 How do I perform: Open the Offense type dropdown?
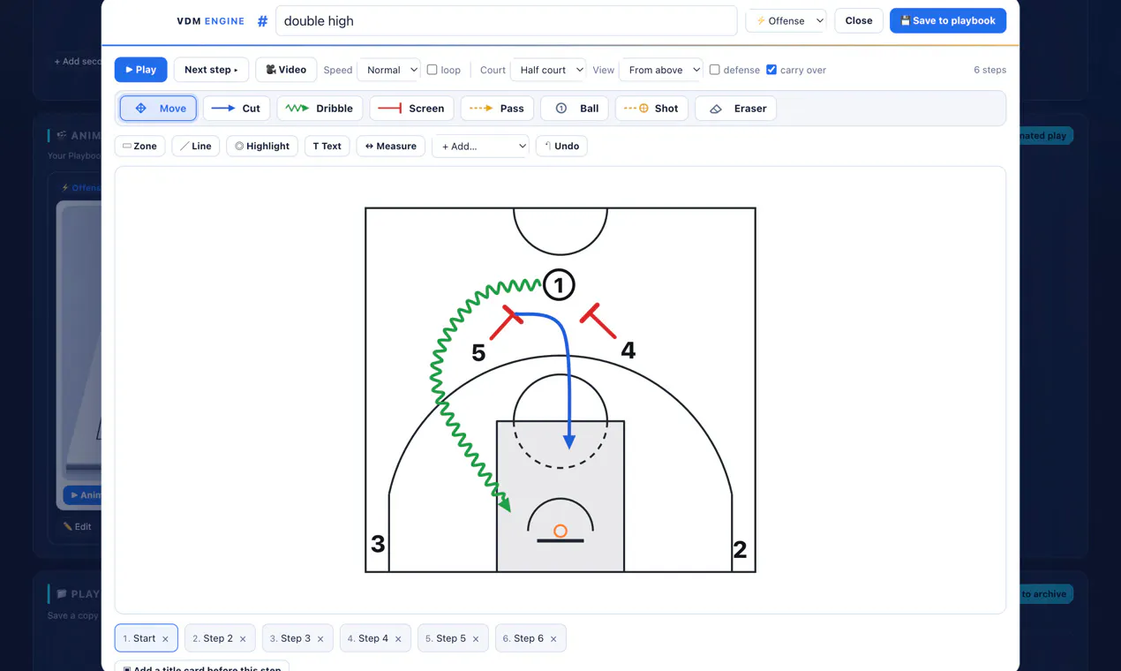[786, 20]
